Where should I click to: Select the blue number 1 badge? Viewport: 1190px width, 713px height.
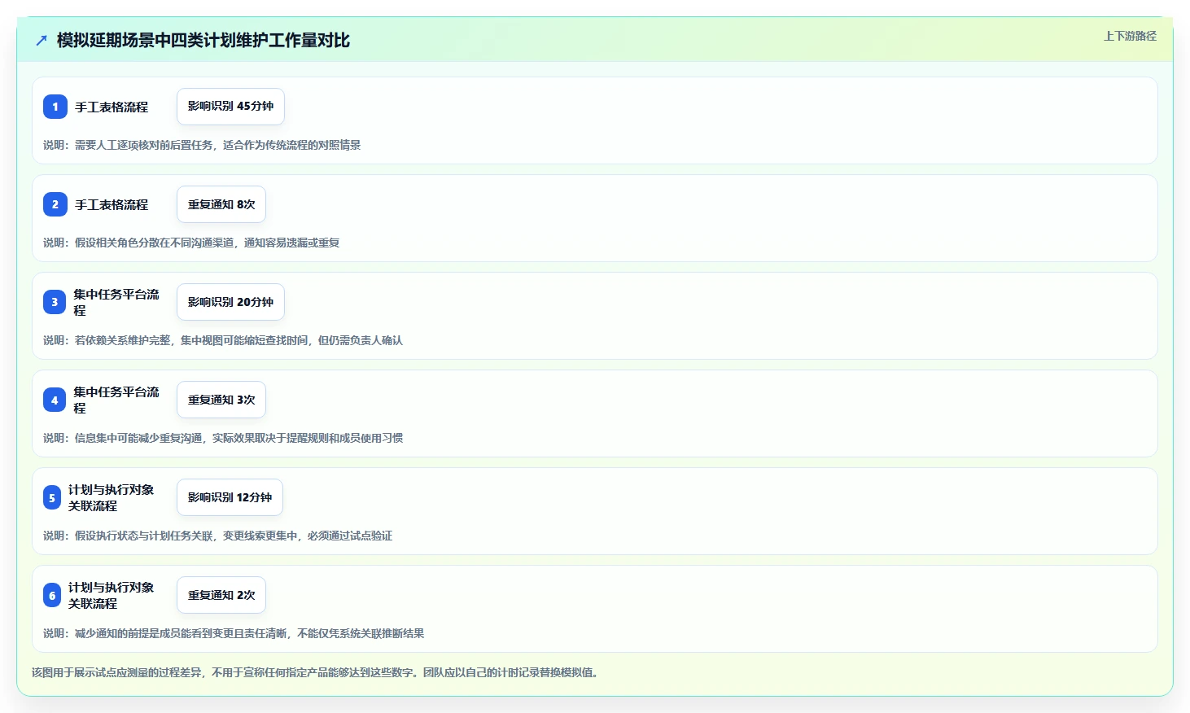[x=55, y=107]
